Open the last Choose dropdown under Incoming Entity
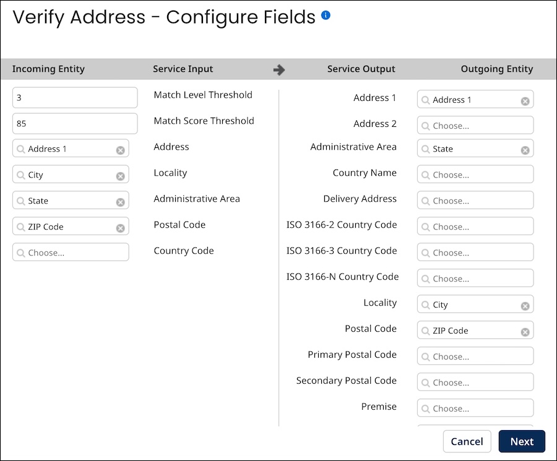 coord(71,252)
